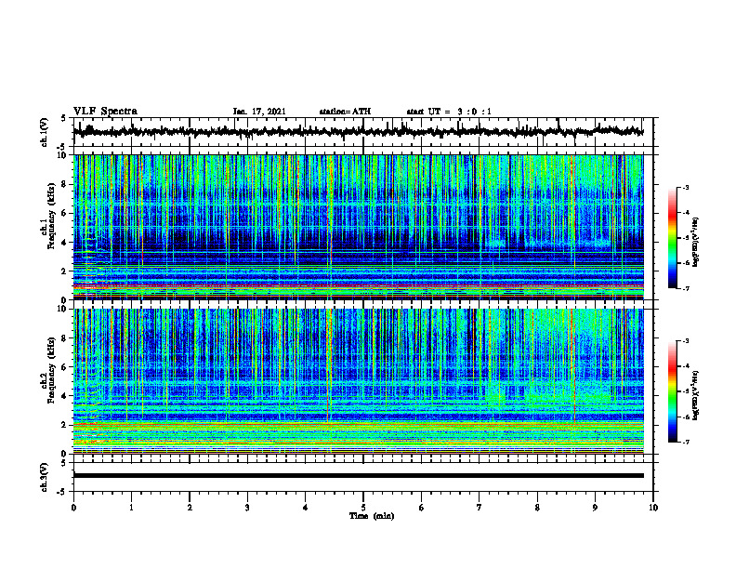Click the date "Jan. 17, 2021"
Screen dimensions: 736x569
259,112
